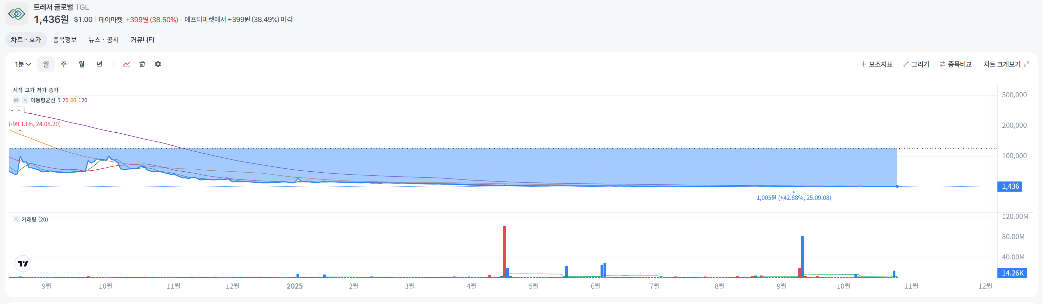Click the red 20 moving average value

(65, 100)
